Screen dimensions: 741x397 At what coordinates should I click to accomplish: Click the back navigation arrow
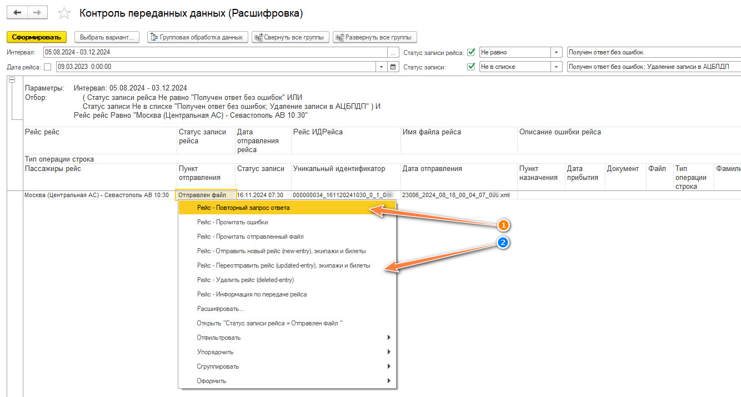(17, 12)
